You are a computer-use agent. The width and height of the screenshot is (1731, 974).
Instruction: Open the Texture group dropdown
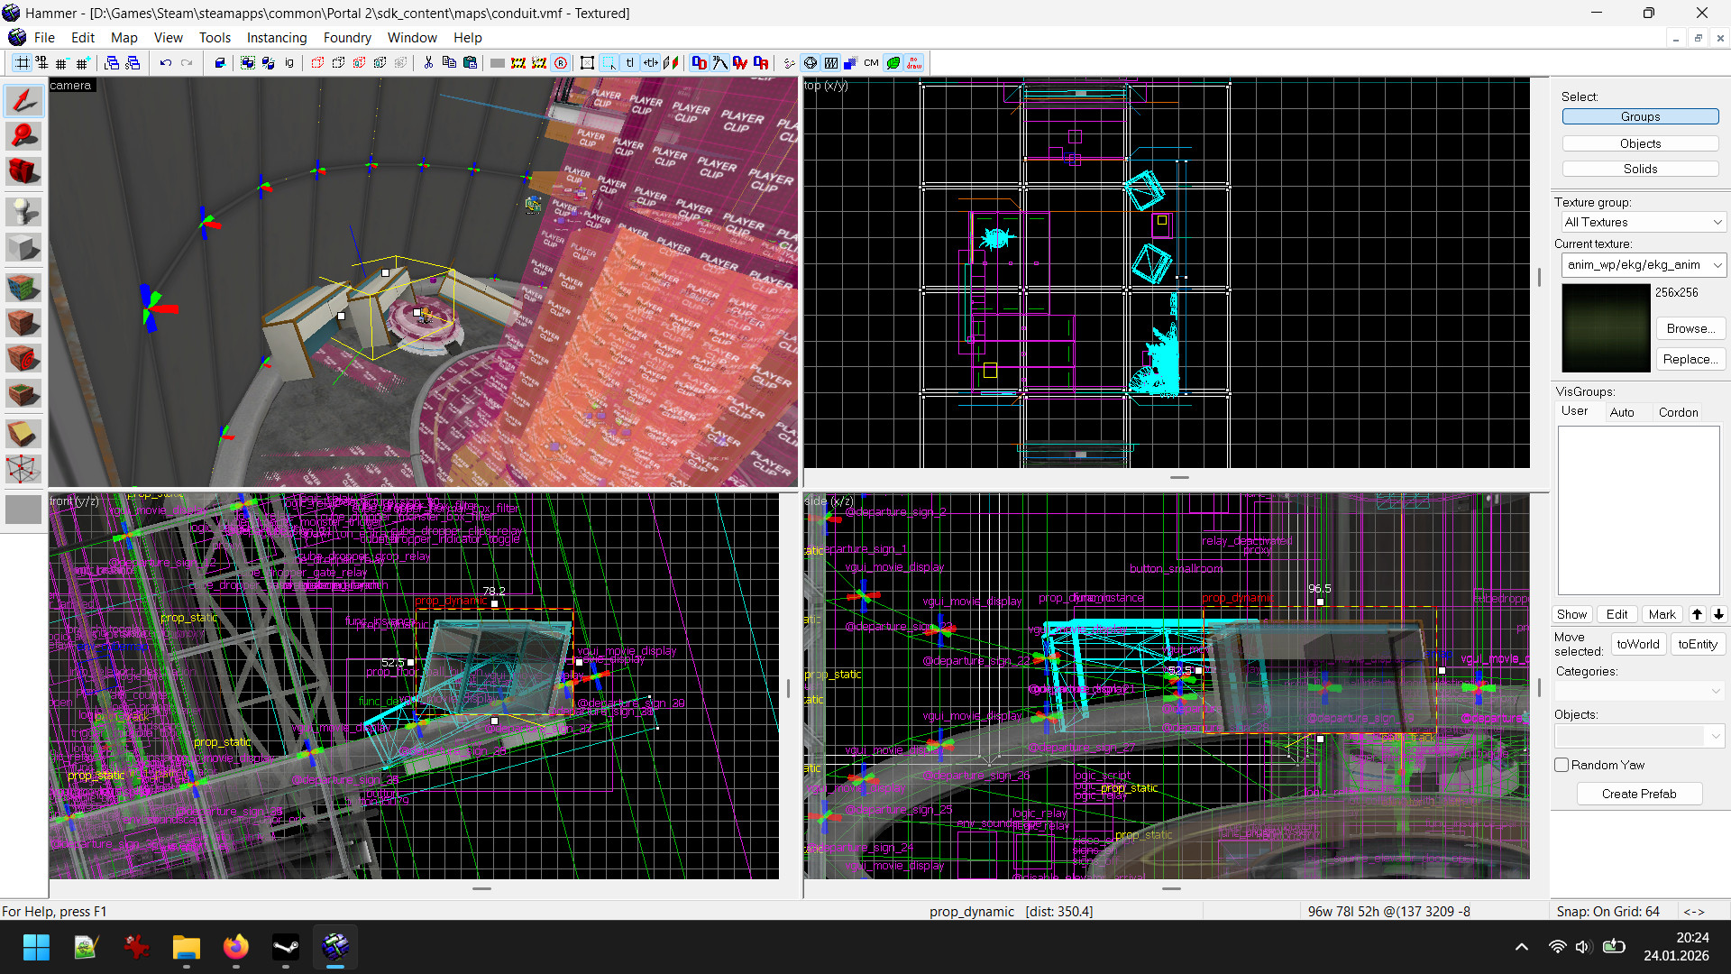point(1641,222)
